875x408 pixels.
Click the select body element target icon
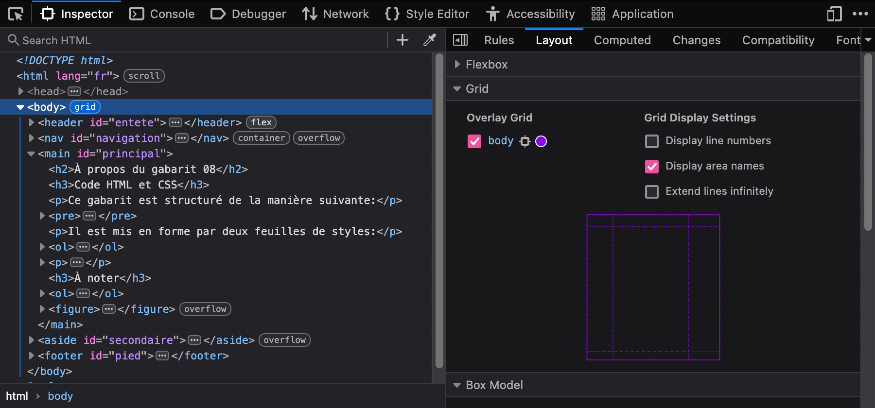click(x=525, y=141)
